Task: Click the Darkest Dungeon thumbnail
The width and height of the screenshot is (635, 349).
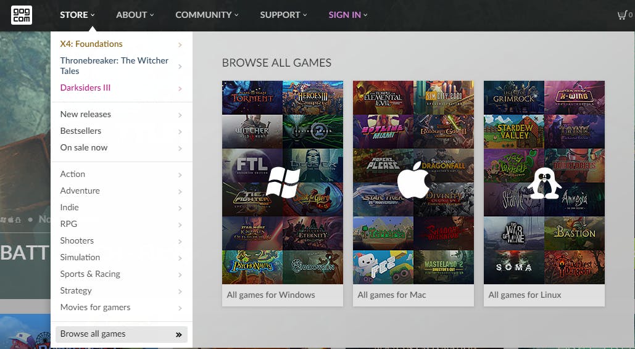Action: pos(575,267)
